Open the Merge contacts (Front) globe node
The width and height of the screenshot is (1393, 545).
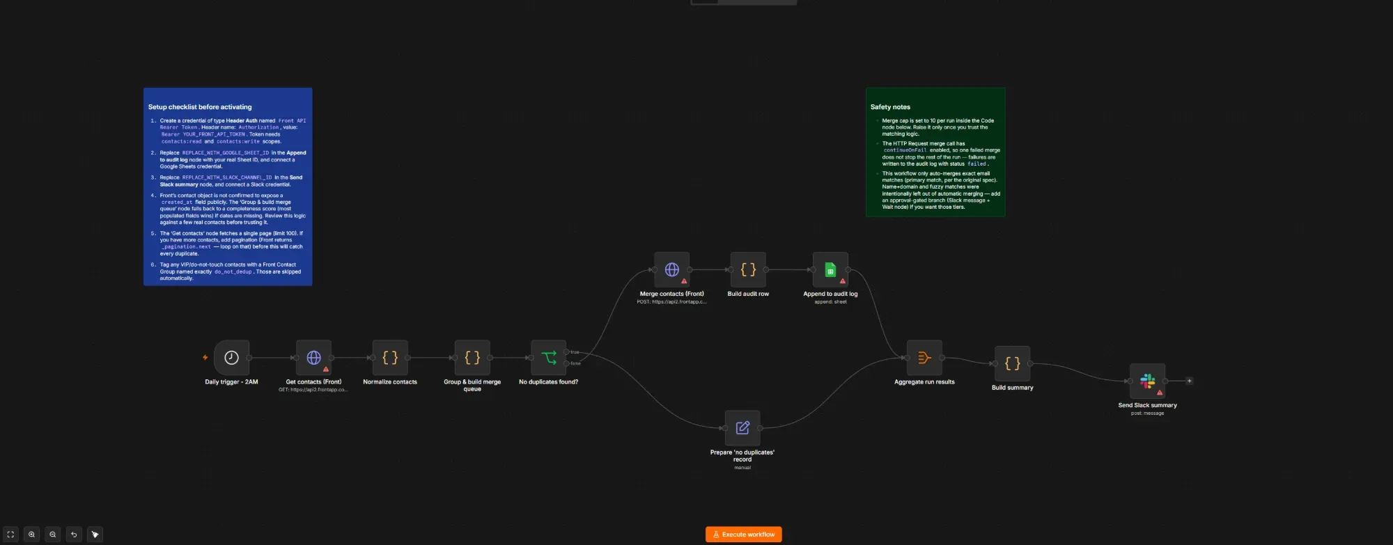672,269
